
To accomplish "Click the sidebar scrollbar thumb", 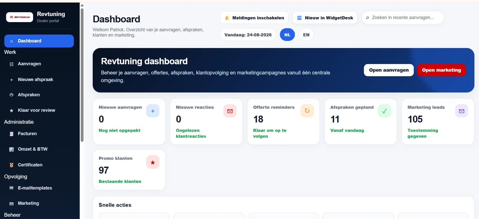I will pyautogui.click(x=82, y=75).
